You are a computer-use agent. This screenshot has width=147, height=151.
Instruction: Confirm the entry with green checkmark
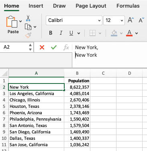54,47
